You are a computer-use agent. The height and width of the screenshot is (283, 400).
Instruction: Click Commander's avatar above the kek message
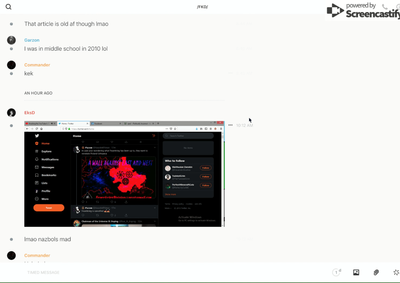pyautogui.click(x=11, y=65)
